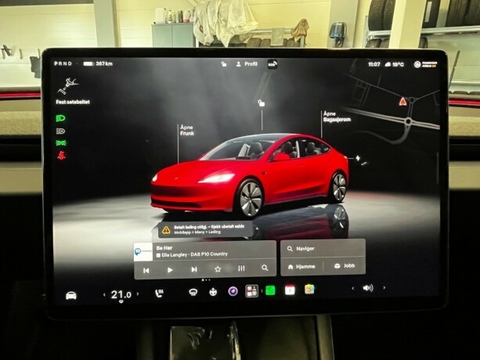This screenshot has height=360, width=480.
Task: Tap the heated steering wheel icon
Action: [x=213, y=292]
